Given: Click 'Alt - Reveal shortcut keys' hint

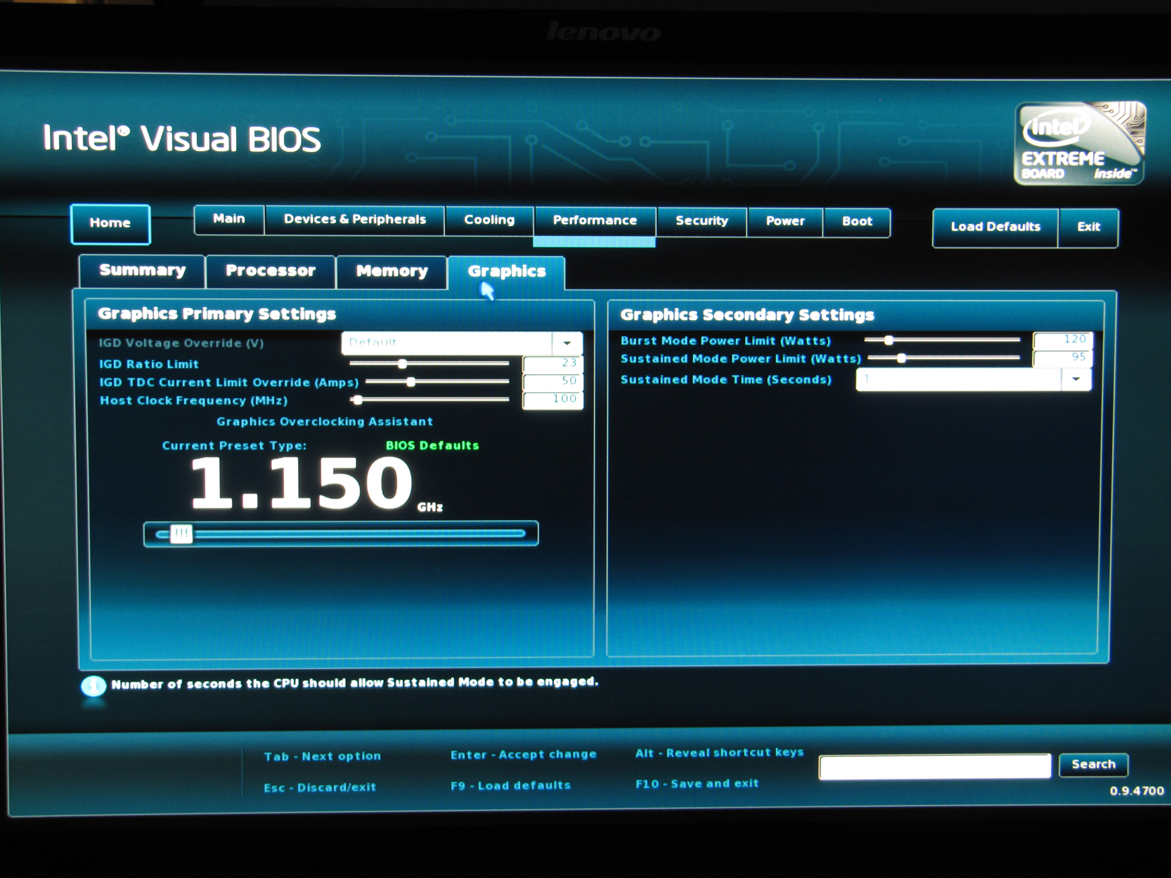Looking at the screenshot, I should 720,753.
